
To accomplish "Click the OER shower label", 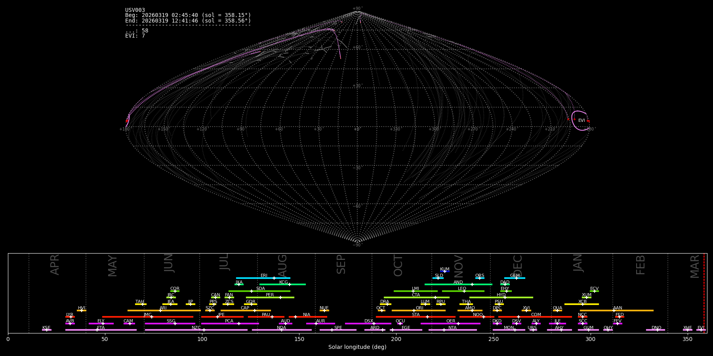I will pyautogui.click(x=451, y=321).
